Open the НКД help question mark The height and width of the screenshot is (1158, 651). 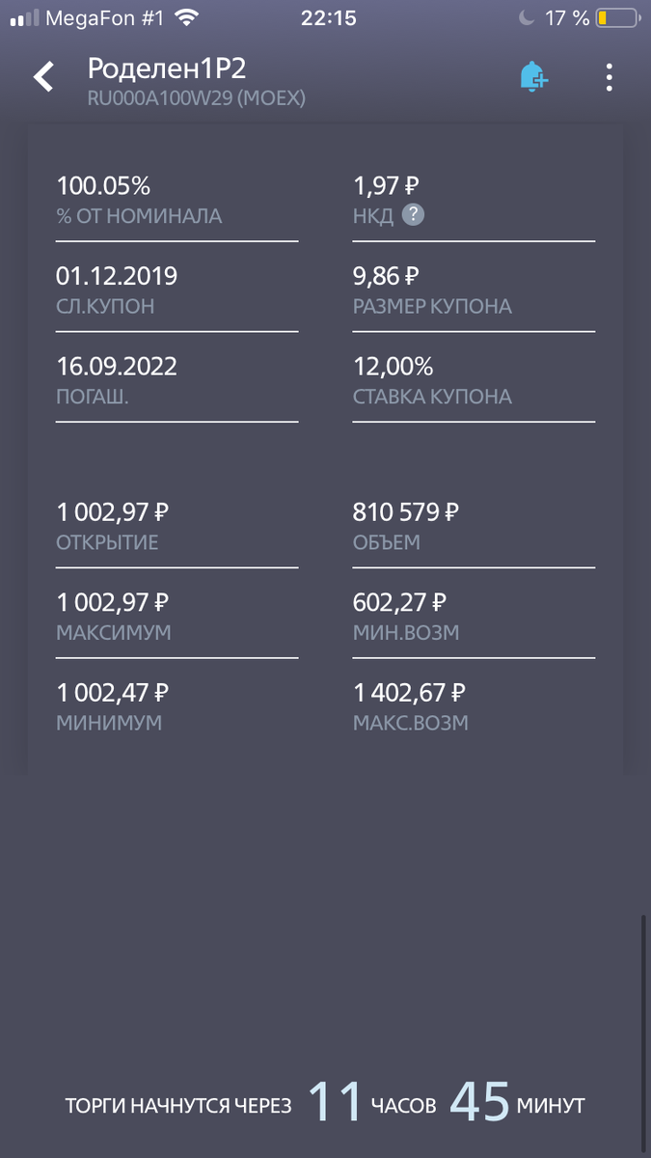(413, 215)
